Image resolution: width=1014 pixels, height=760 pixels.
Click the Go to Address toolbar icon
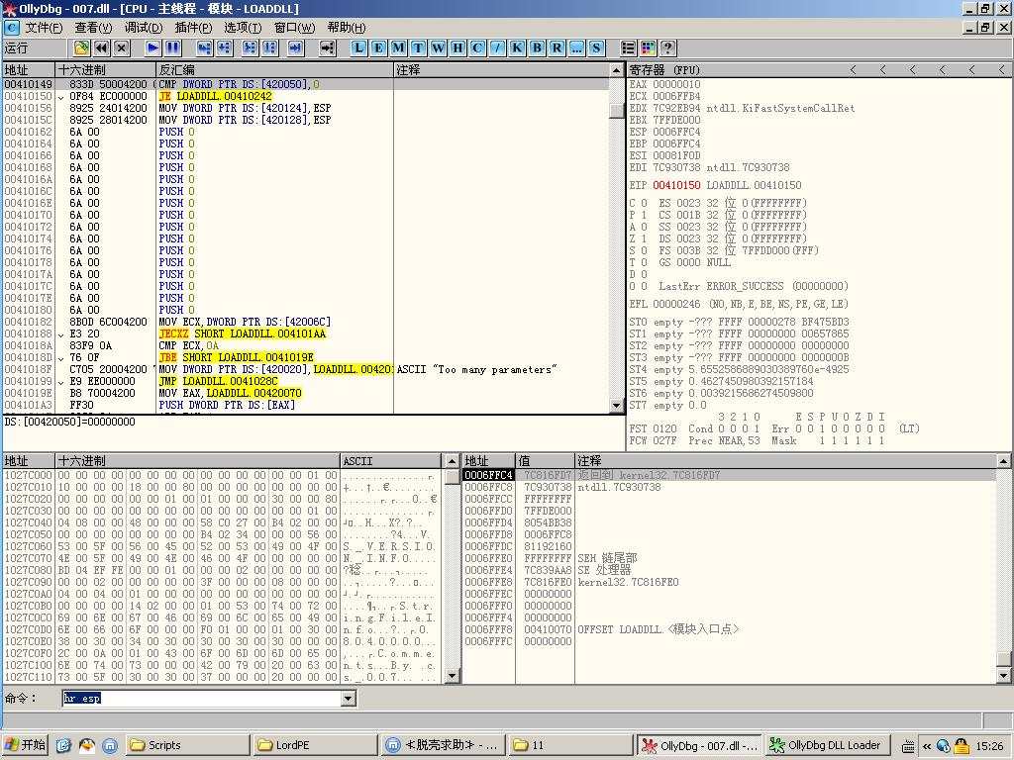pos(328,48)
